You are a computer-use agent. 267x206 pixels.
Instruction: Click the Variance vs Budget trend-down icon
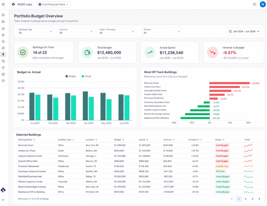click(212, 53)
